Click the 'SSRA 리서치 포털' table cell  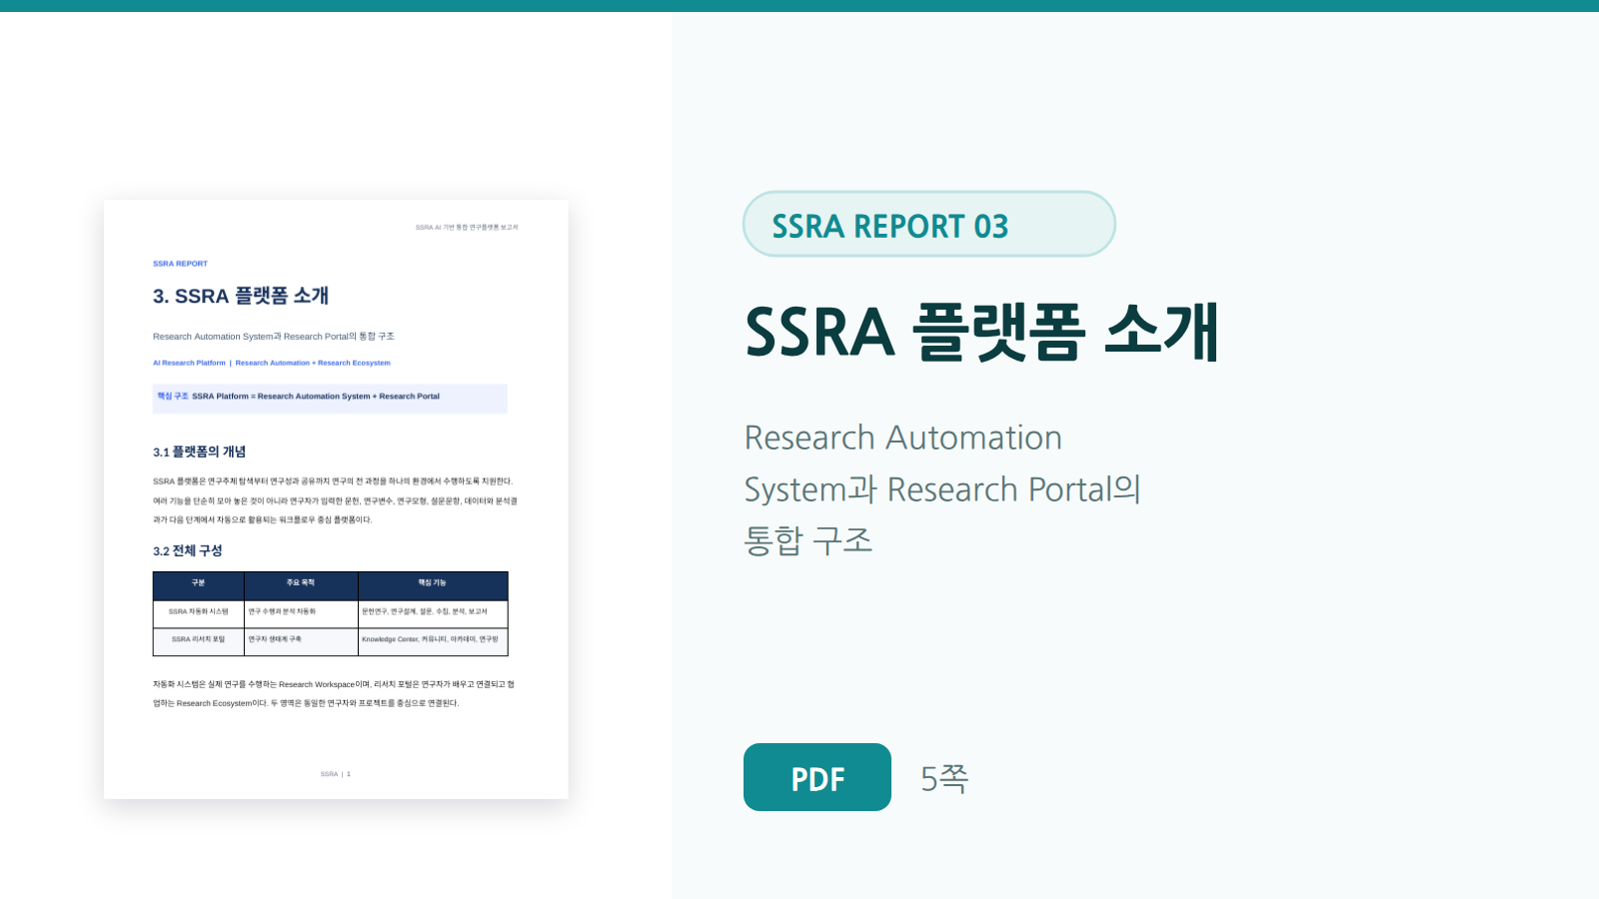point(199,641)
